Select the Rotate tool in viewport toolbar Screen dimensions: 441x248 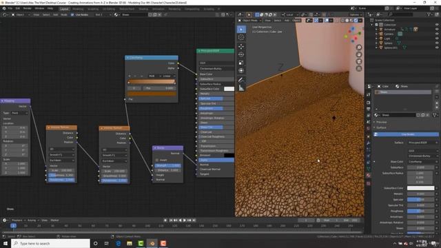point(241,54)
